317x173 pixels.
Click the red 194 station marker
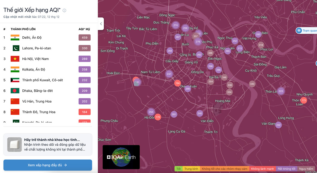[x=178, y=83]
